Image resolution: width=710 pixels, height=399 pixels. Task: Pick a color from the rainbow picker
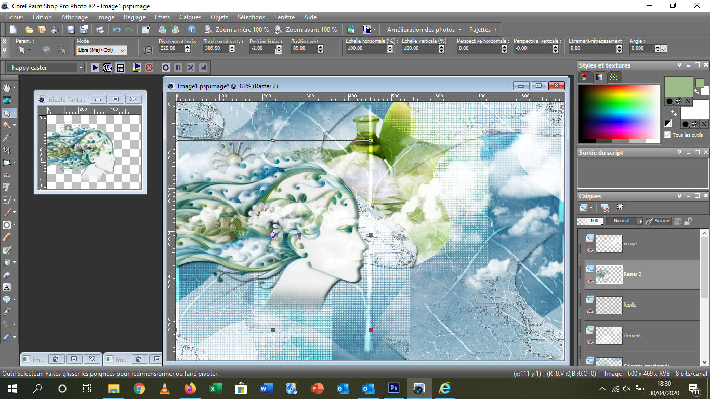(x=619, y=112)
